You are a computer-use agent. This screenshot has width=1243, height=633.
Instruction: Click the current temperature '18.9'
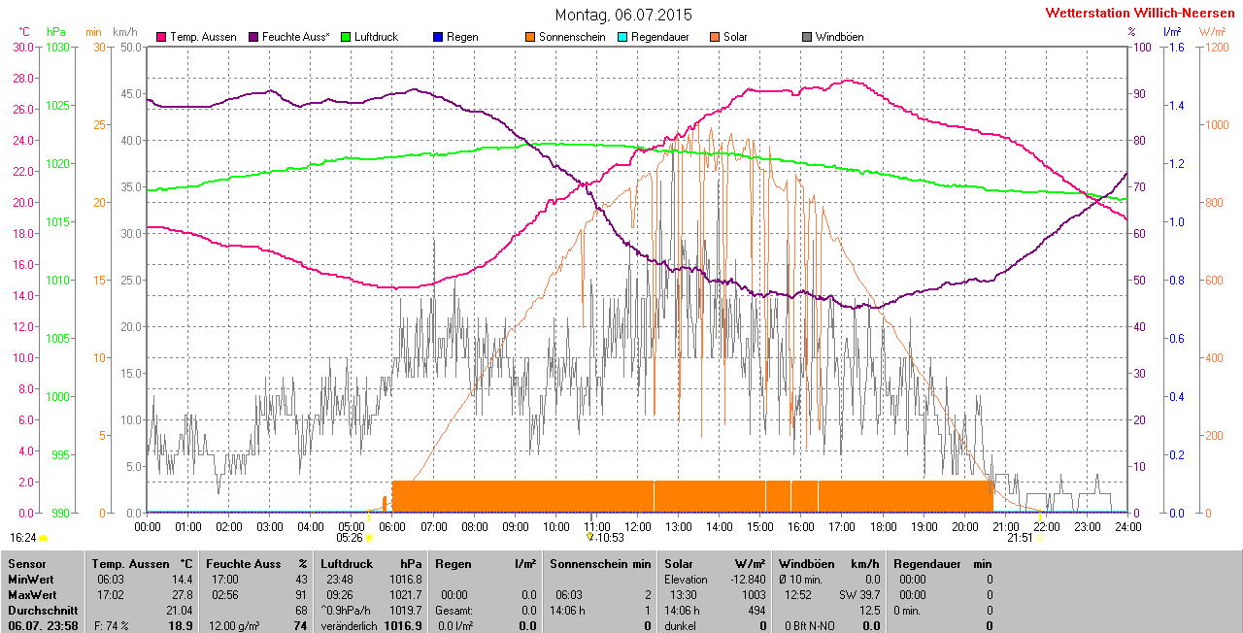(x=182, y=625)
